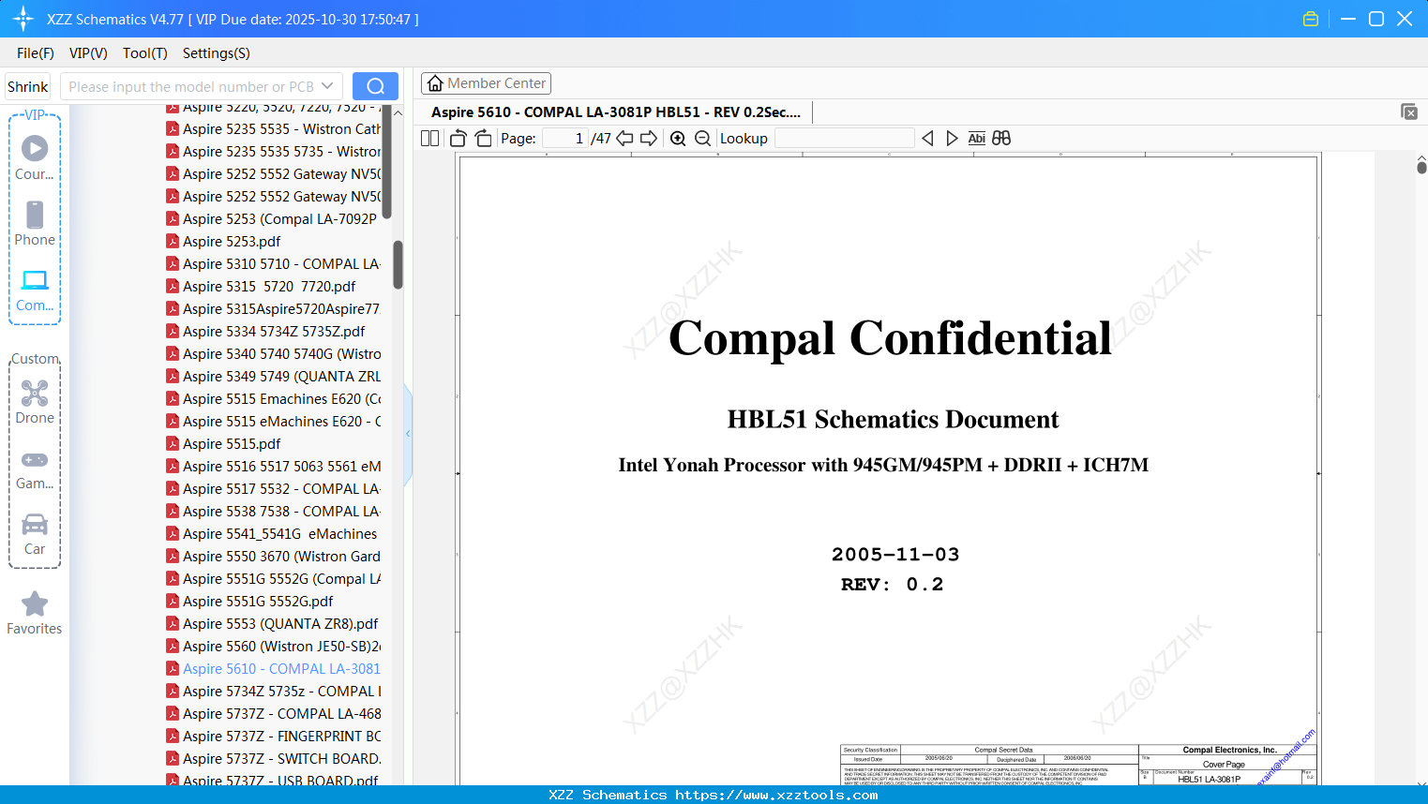Image resolution: width=1428 pixels, height=804 pixels.
Task: Toggle the two-page split view icon
Action: click(x=430, y=139)
